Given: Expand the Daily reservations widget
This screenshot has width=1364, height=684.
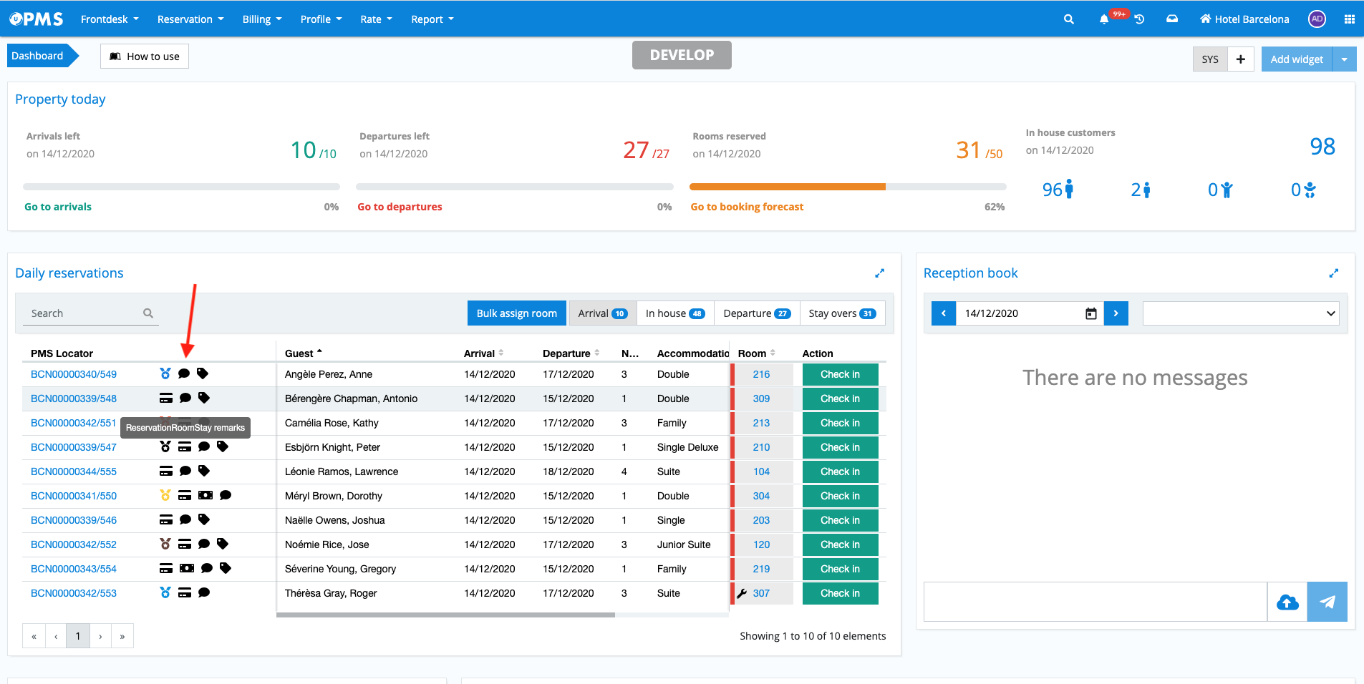Looking at the screenshot, I should coord(879,273).
